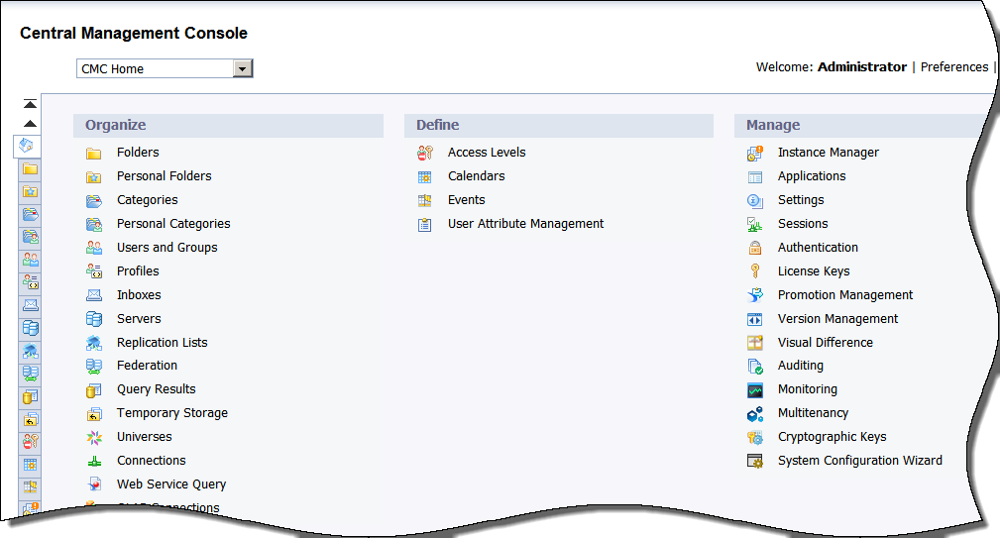This screenshot has height=538, width=1000.
Task: Select the Servers icon in the left sidebar
Action: click(30, 328)
